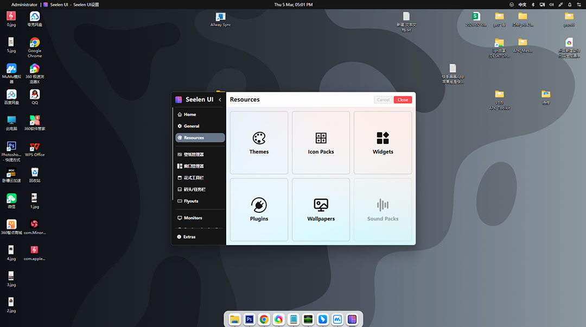Collapse the Seelen UI sidebar with the chevron
Screen dimensions: 586x327
220,99
